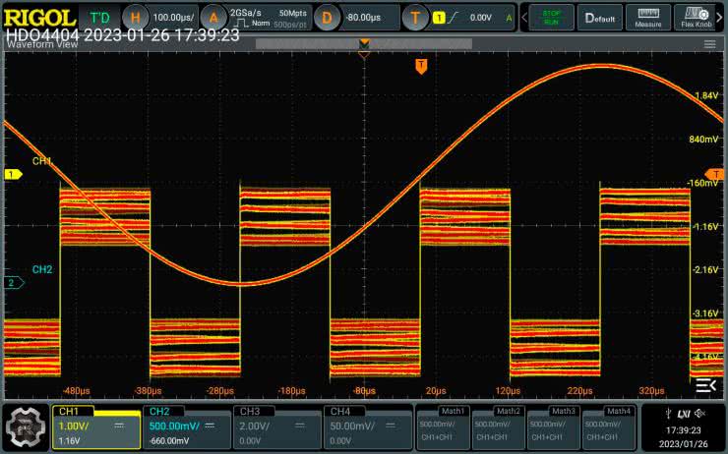
Task: Toggle the CH1 channel on or off
Action: [x=95, y=426]
